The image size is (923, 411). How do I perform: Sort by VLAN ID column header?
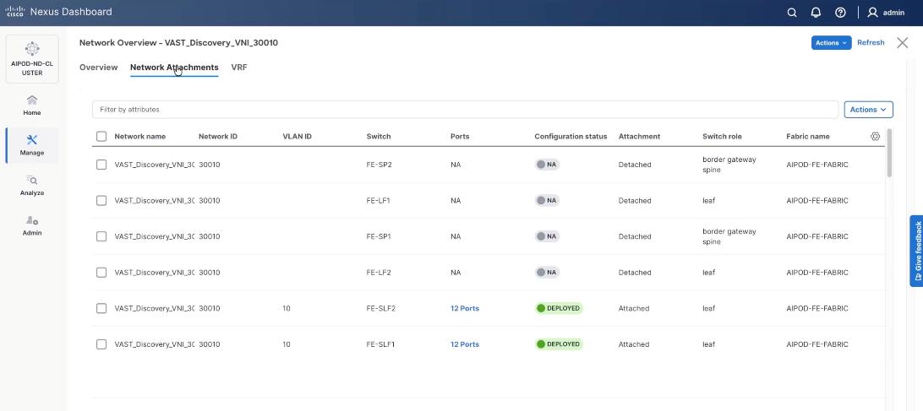pos(297,137)
